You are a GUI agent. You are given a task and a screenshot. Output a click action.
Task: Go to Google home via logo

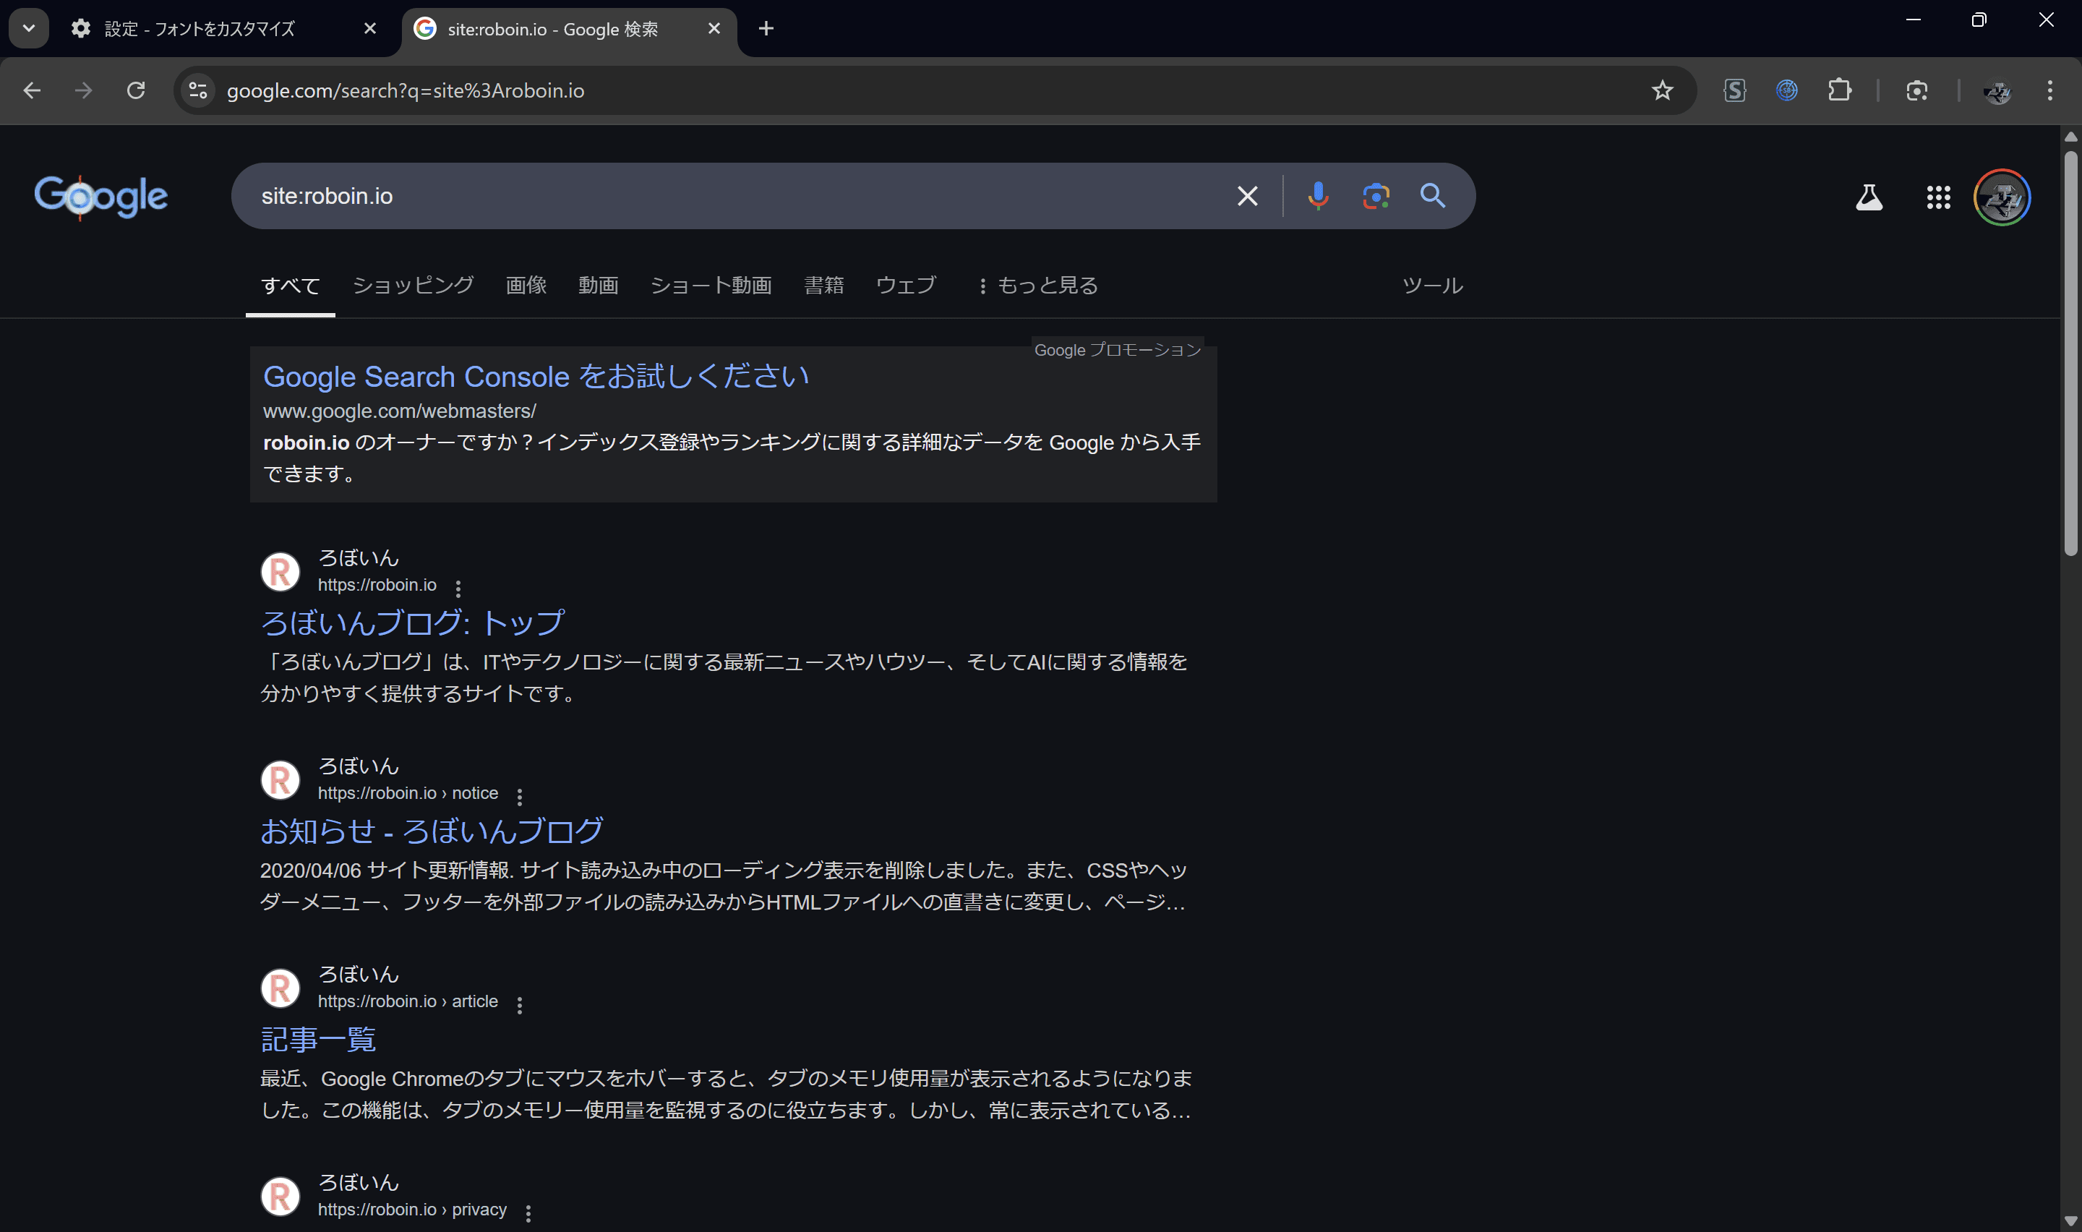(100, 197)
